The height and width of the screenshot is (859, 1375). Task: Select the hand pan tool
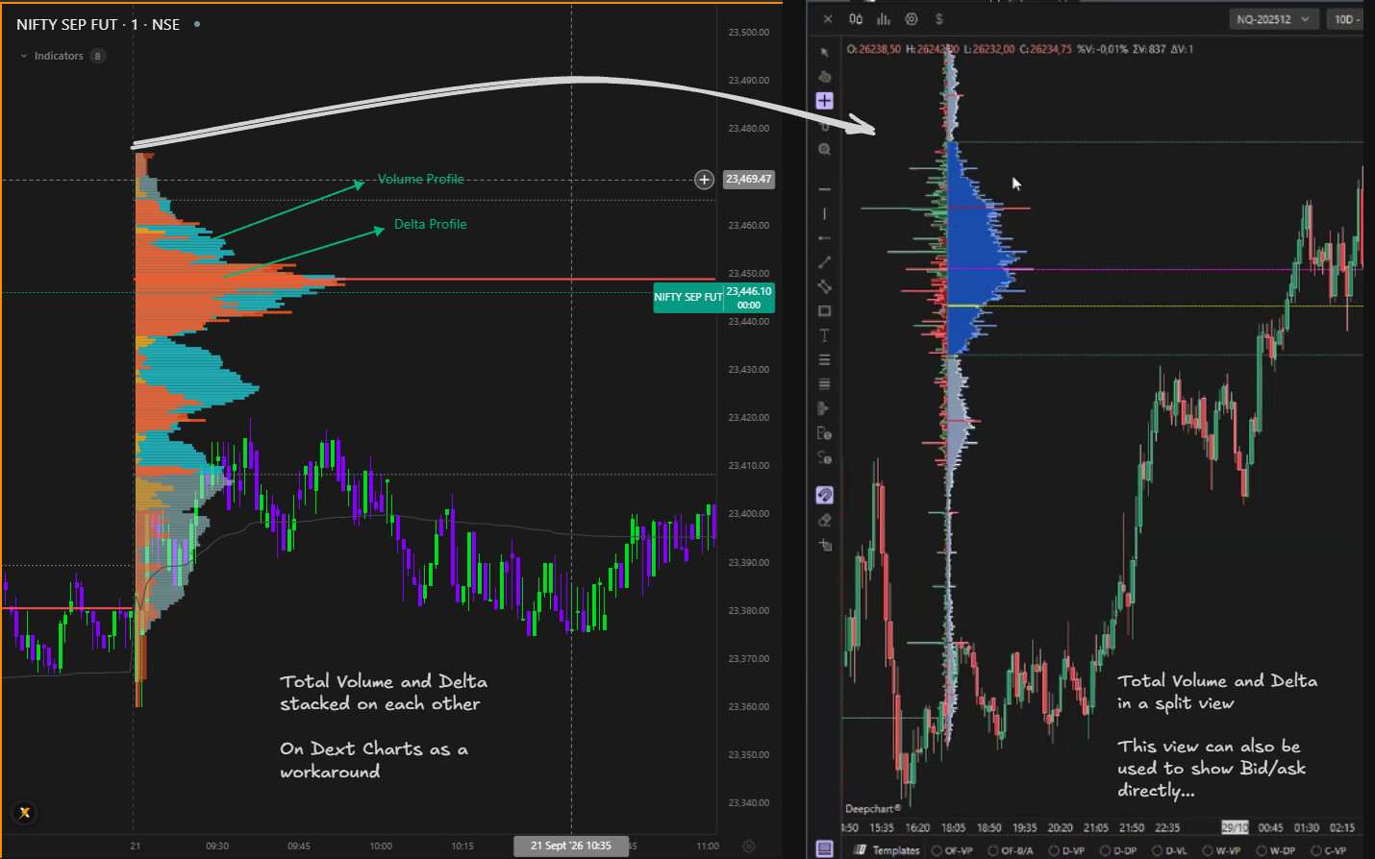click(x=824, y=76)
